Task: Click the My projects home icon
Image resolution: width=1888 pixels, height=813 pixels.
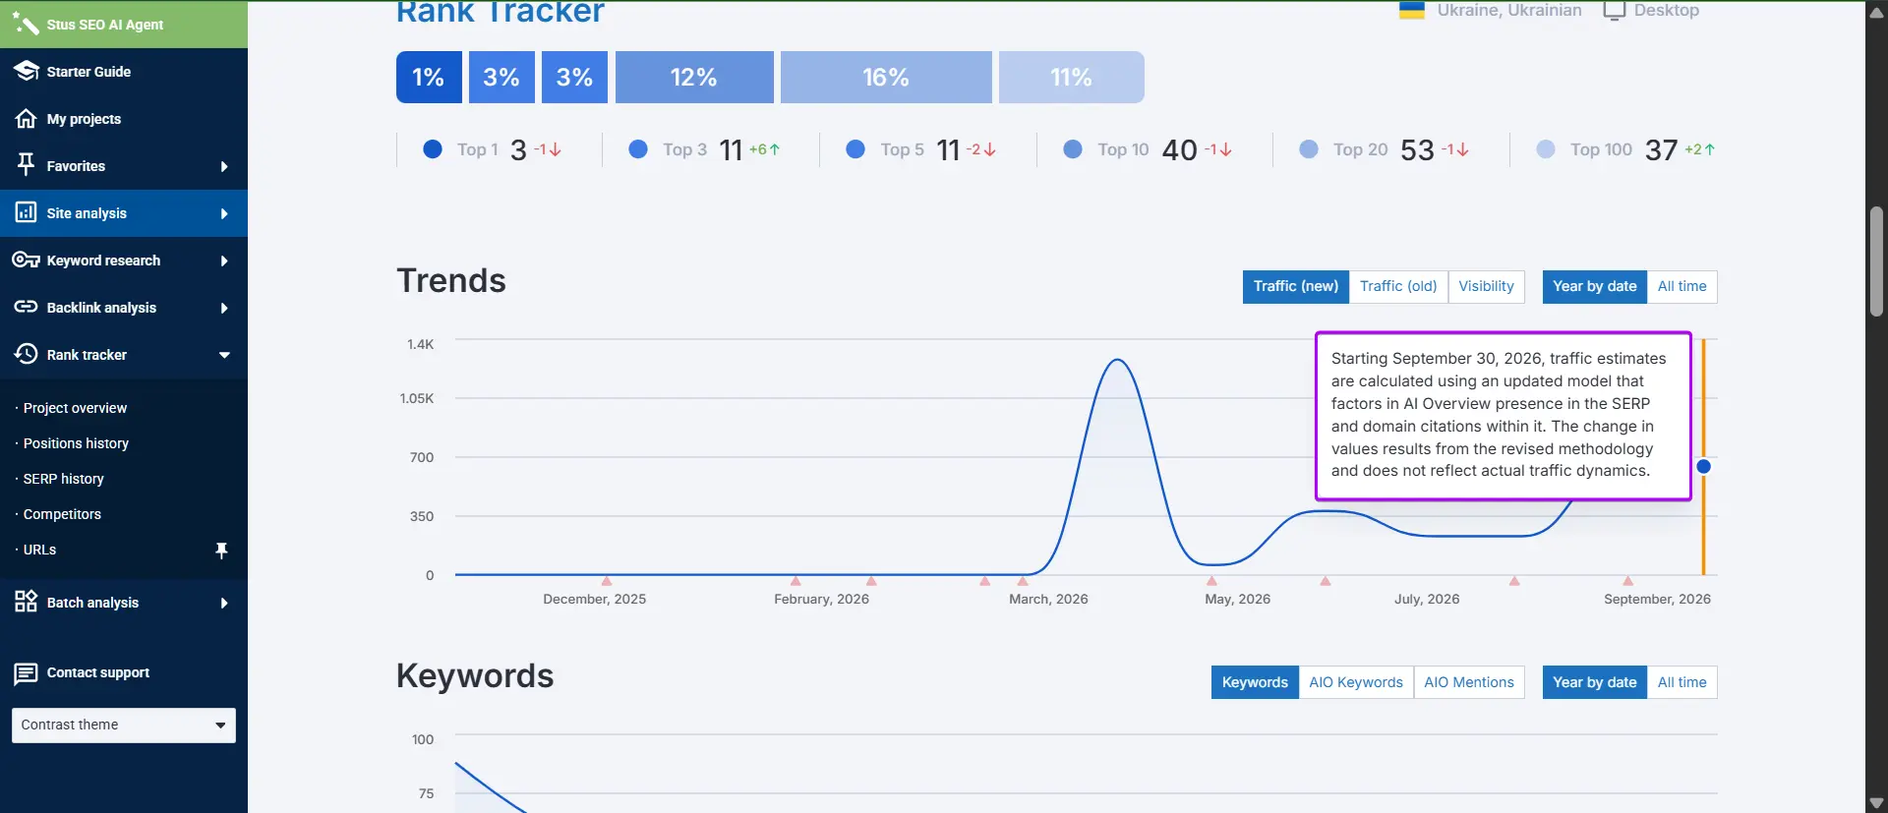Action: [x=27, y=119]
